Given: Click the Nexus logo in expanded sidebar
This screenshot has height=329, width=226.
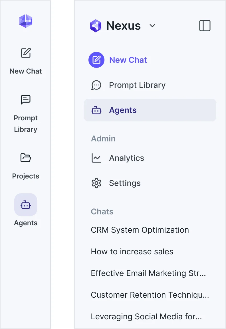Looking at the screenshot, I should click(x=96, y=26).
